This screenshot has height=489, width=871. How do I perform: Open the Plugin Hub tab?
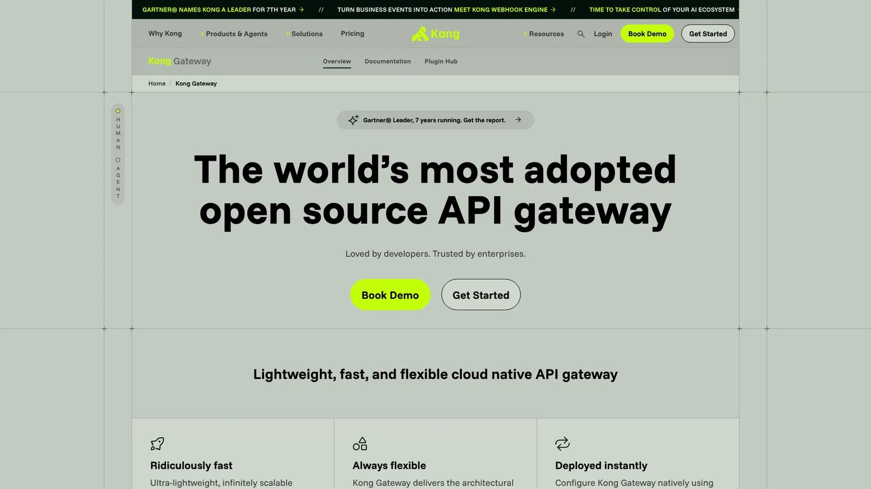tap(441, 61)
